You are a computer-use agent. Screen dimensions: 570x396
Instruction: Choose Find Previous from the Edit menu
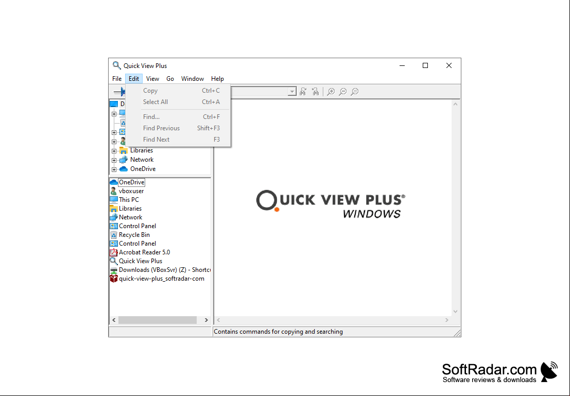pyautogui.click(x=178, y=128)
